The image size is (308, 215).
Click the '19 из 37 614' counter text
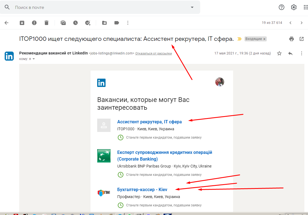click(272, 23)
